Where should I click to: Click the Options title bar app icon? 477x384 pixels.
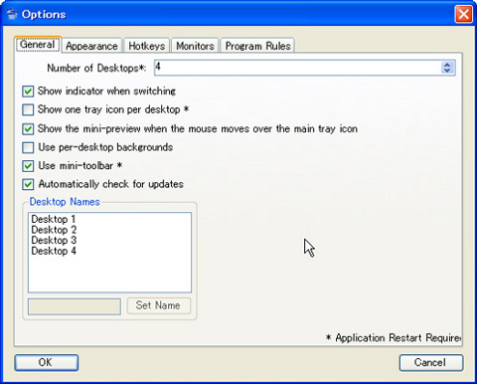(12, 14)
